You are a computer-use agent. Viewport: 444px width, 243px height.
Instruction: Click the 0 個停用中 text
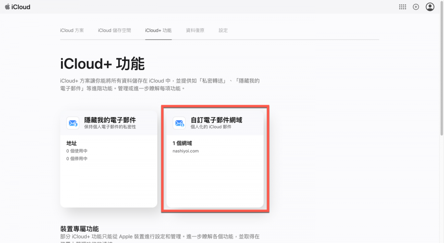tap(77, 158)
